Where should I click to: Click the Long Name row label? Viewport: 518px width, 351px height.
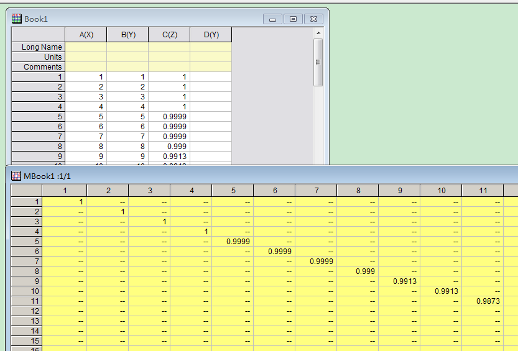point(39,47)
